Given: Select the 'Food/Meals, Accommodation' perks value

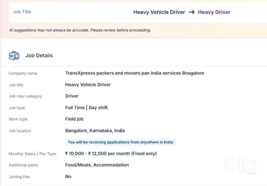Looking at the screenshot, I should click(97, 165).
